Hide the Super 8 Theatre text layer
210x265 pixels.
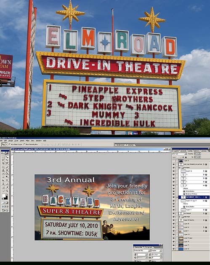click(173, 220)
